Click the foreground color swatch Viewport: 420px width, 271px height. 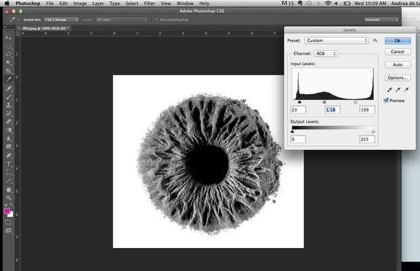point(7,211)
